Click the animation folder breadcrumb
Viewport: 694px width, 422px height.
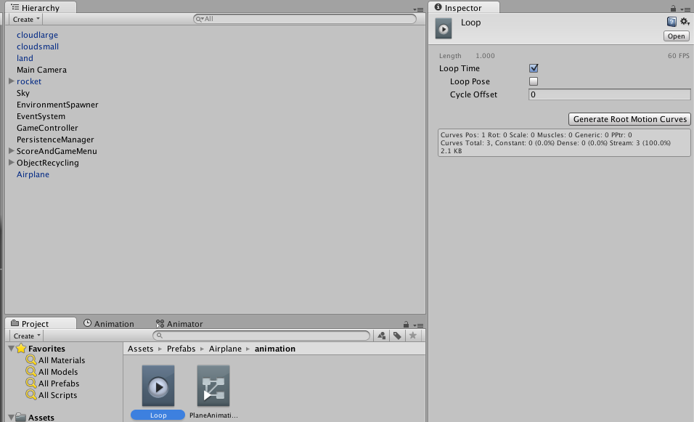click(275, 349)
